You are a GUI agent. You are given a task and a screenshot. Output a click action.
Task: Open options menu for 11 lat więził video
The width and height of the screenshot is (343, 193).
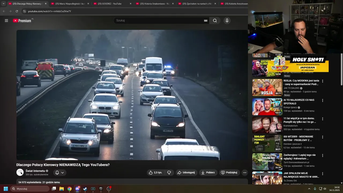[x=323, y=119]
